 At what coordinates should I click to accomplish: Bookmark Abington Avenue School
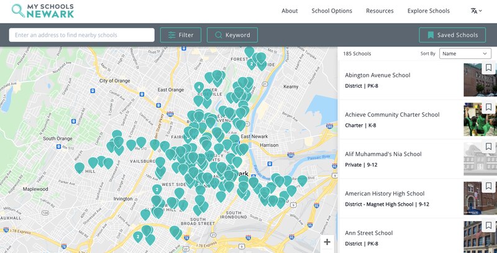tap(488, 68)
